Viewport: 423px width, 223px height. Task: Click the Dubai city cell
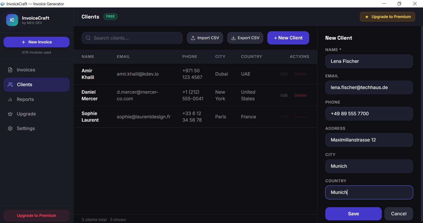222,74
